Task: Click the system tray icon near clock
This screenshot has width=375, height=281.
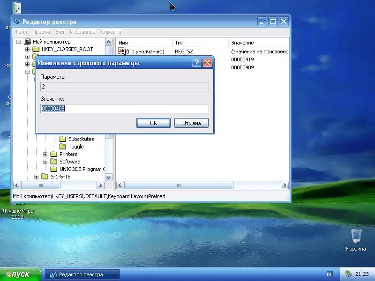Action: [348, 274]
